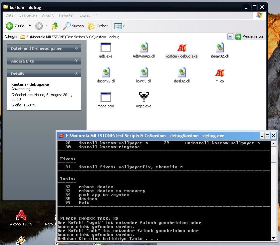This screenshot has height=245, width=280.
Task: Open the address bar dropdown
Action: pyautogui.click(x=230, y=37)
